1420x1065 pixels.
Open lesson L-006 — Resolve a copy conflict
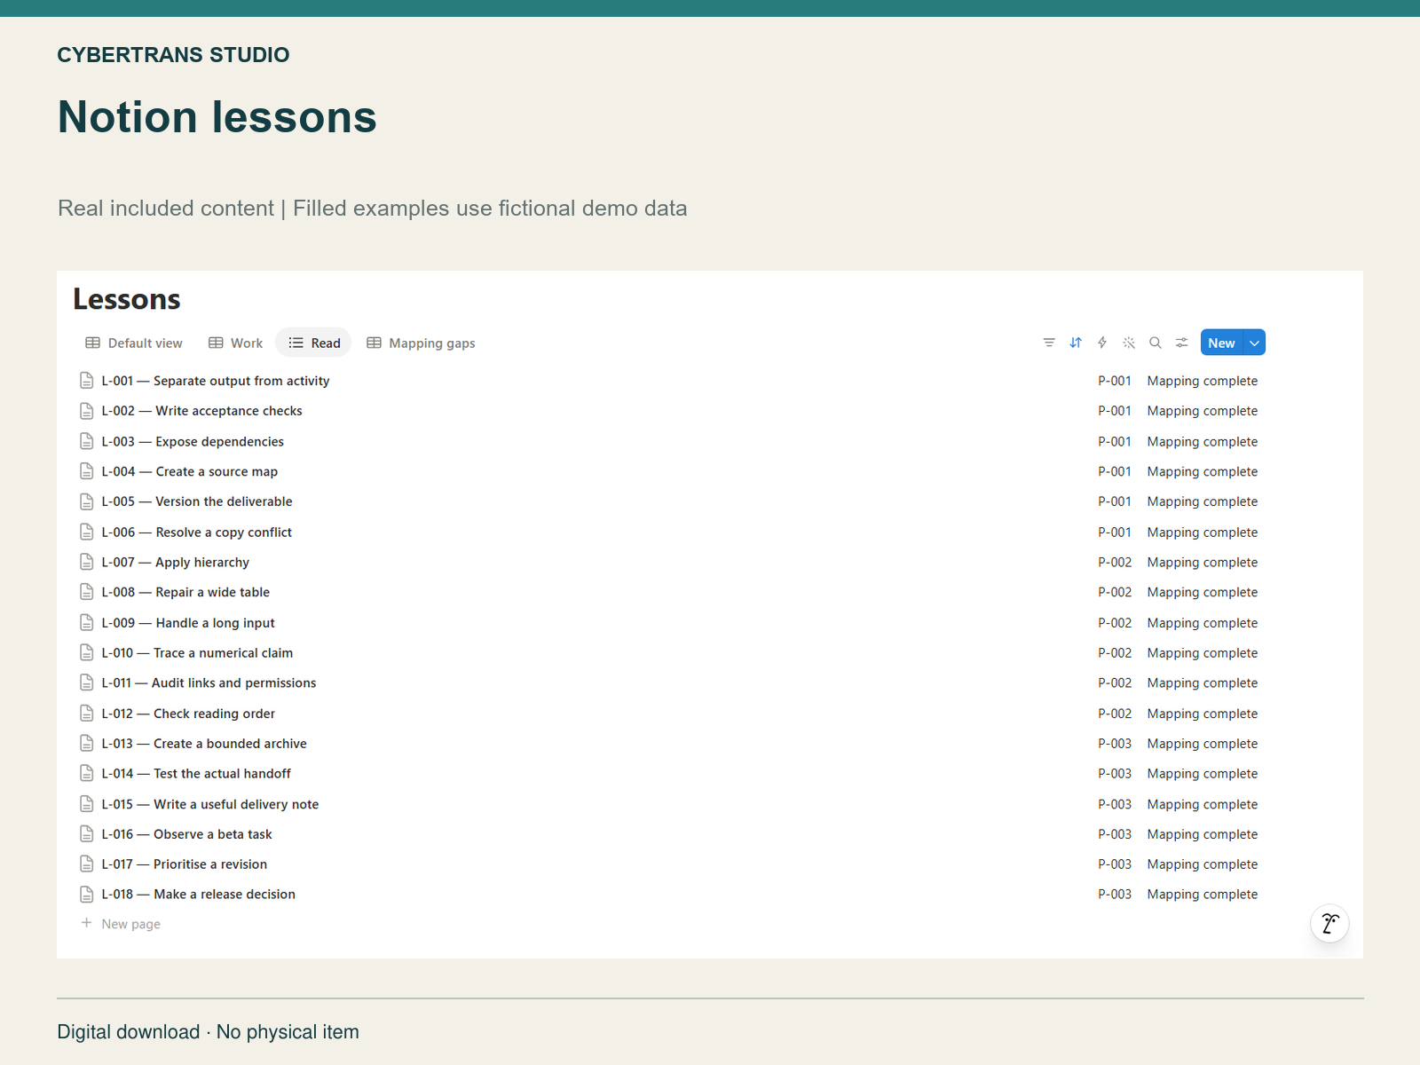pyautogui.click(x=196, y=532)
